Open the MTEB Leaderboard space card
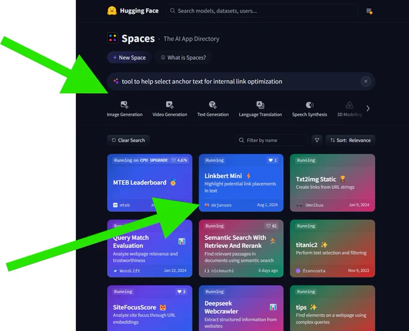 [150, 183]
